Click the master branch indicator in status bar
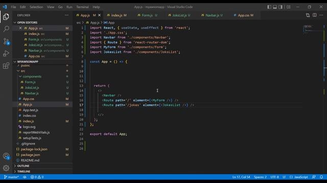The image size is (327, 183). (11, 177)
